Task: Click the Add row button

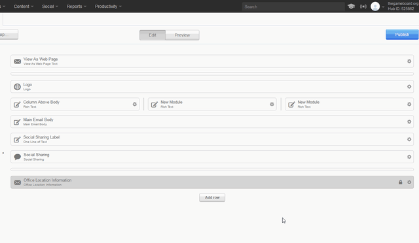Action: [x=212, y=198]
